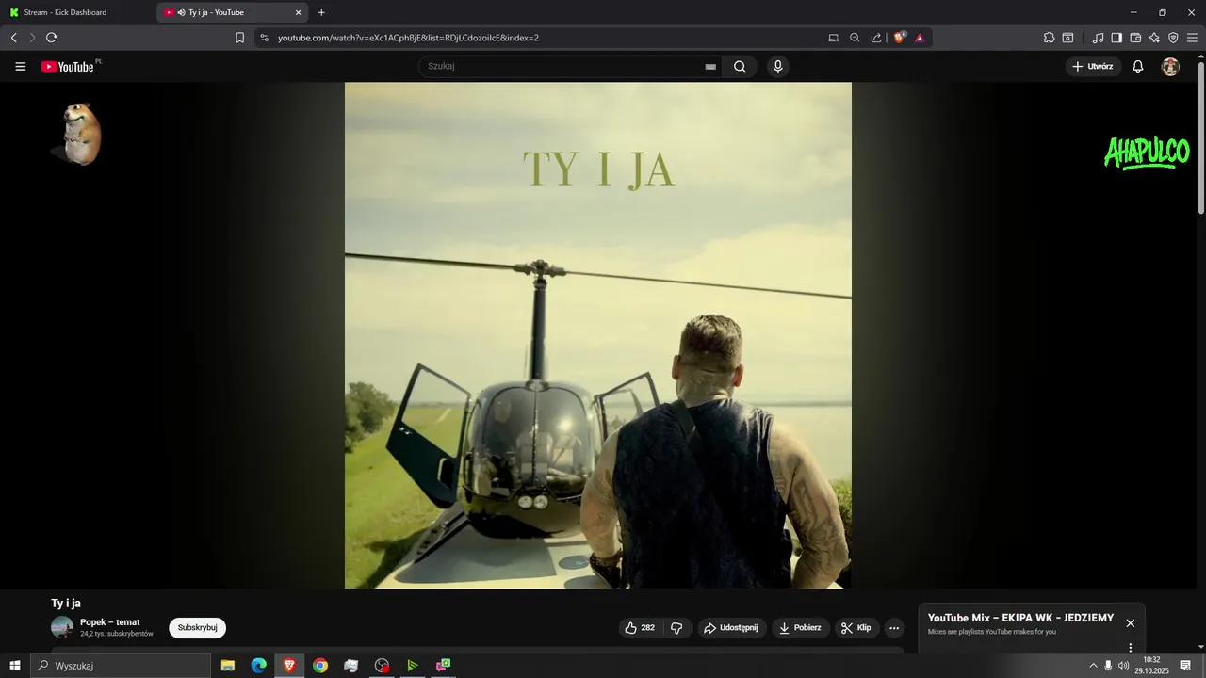
Task: Share this page icon in address bar
Action: pos(876,38)
